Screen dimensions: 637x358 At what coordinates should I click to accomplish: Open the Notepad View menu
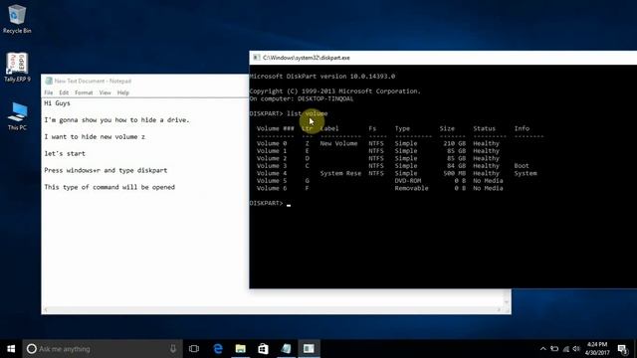pyautogui.click(x=105, y=92)
